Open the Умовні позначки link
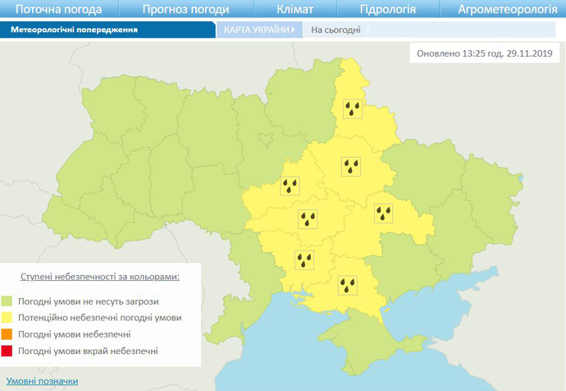 42,381
